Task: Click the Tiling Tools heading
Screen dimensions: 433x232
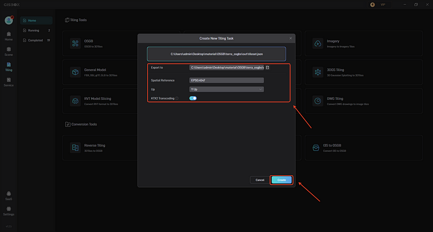Action: (78, 20)
